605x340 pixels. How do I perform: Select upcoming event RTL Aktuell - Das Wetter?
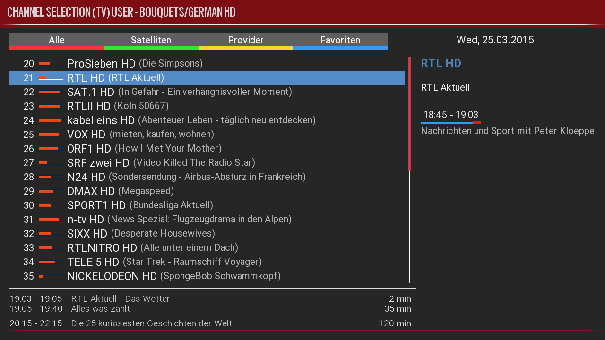tap(210, 299)
